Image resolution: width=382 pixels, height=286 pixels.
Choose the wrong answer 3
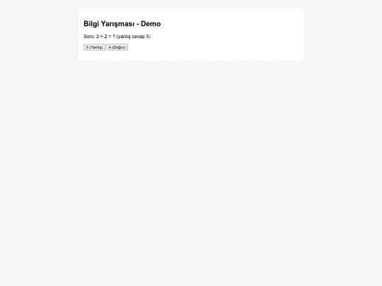pyautogui.click(x=94, y=47)
